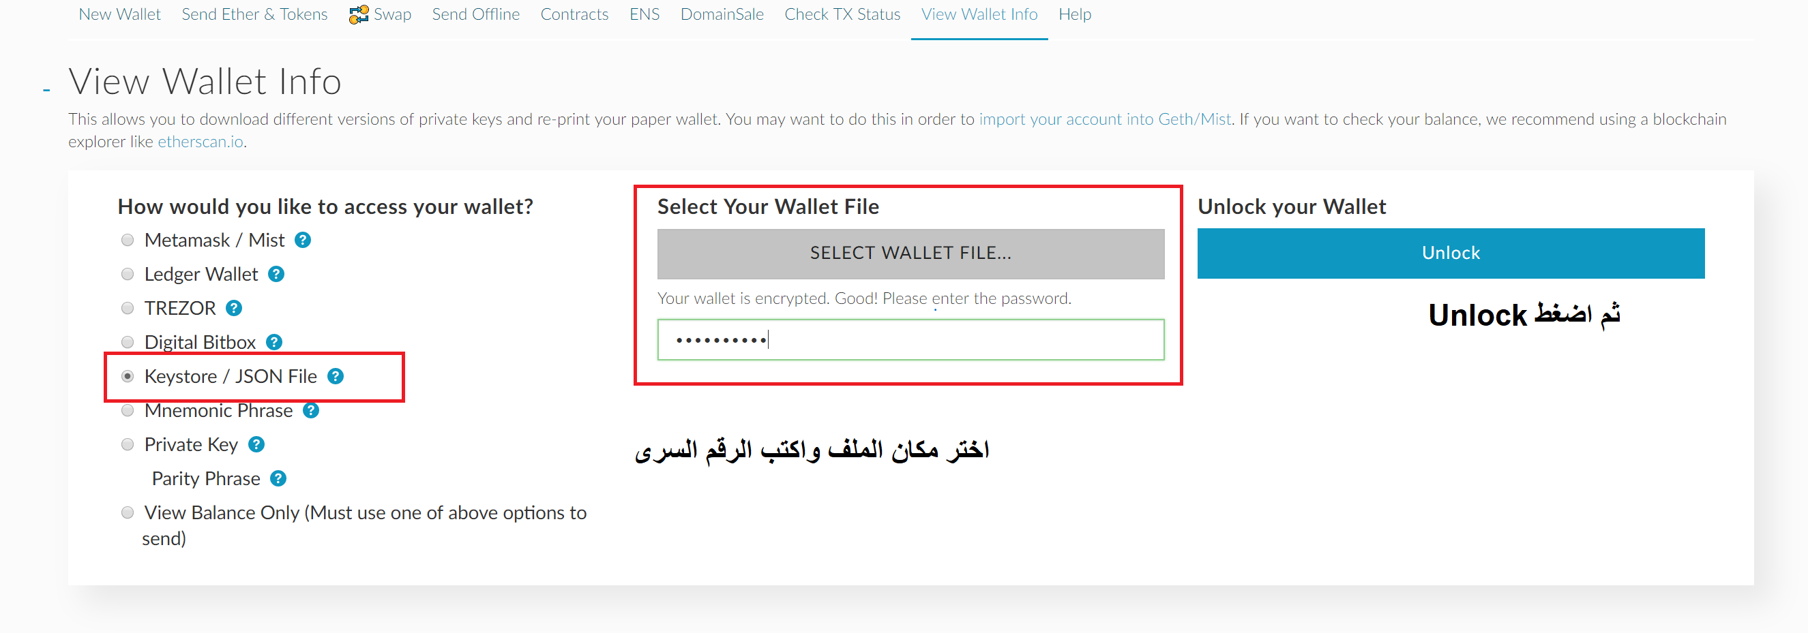Click SELECT WALLET FILE... button

point(910,253)
